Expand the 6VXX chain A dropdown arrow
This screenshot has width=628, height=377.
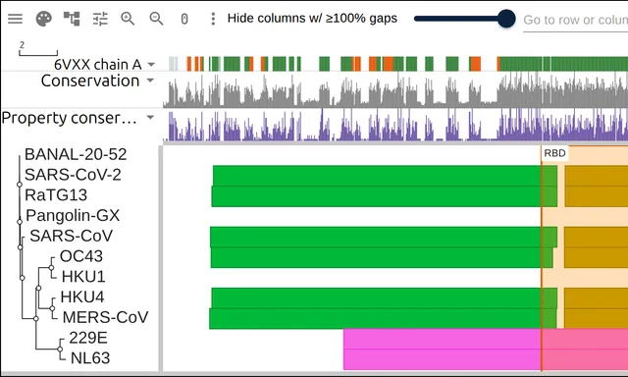click(151, 64)
